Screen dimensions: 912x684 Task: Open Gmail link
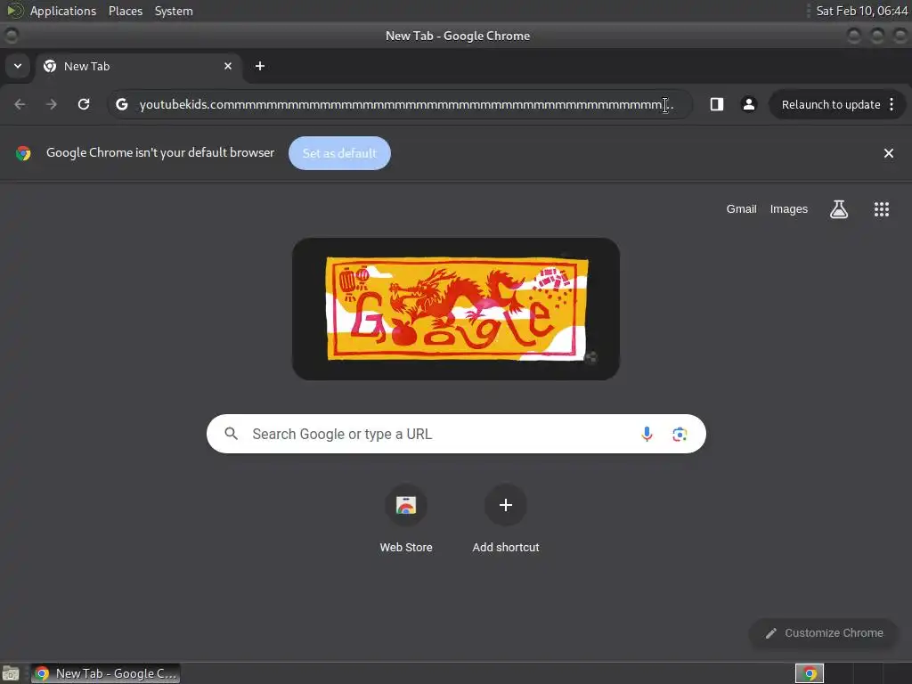[741, 208]
